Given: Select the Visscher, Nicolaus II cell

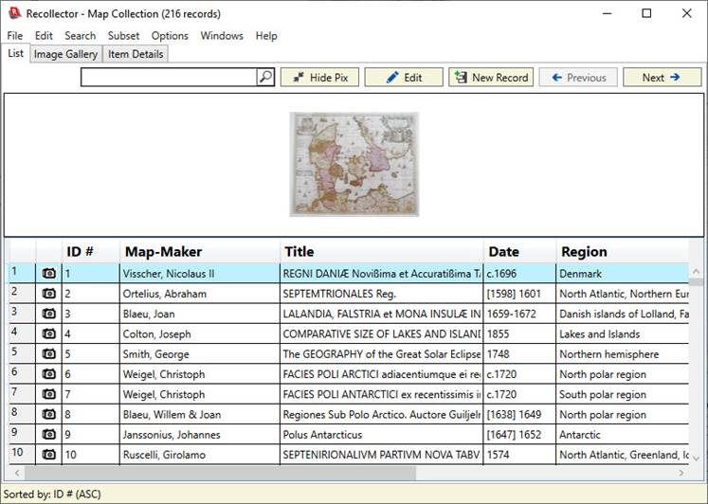Looking at the screenshot, I should tap(200, 274).
